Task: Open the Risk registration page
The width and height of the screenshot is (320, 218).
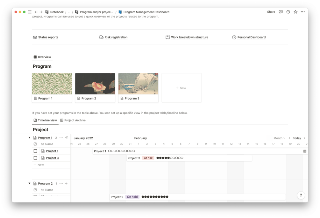Action: [x=116, y=37]
